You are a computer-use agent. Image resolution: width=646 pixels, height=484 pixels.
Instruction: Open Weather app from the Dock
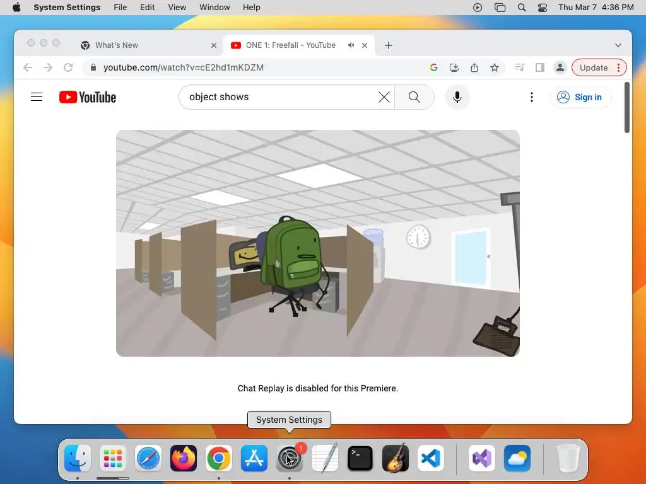(517, 458)
